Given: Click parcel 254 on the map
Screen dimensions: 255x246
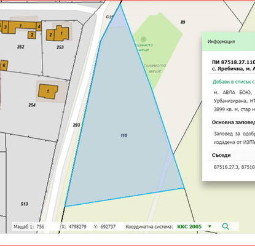Looking at the screenshot, I should [32, 105].
